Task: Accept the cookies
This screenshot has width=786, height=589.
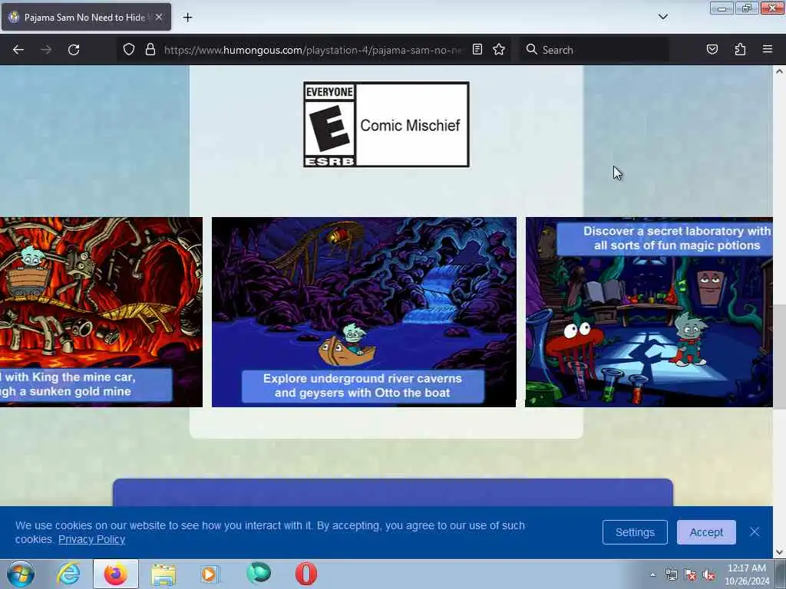Action: 706,532
